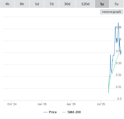Choose the 7d time range
The height and width of the screenshot is (119, 124).
click(52, 4)
